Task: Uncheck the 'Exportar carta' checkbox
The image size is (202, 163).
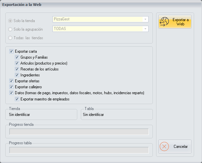Action: click(12, 51)
